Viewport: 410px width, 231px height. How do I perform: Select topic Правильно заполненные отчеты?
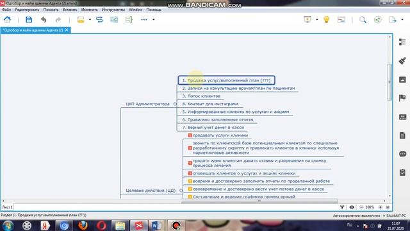coord(218,120)
